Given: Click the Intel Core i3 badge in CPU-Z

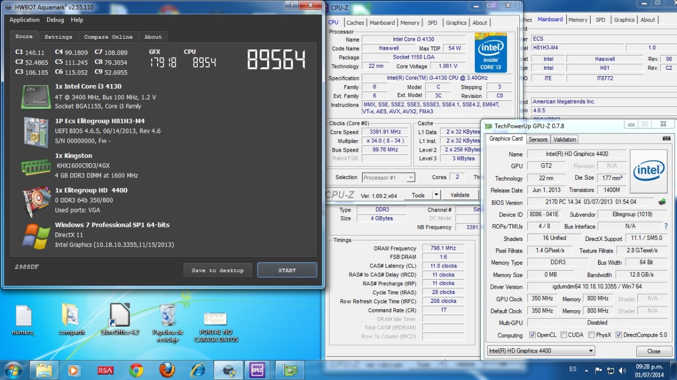Looking at the screenshot, I should [490, 52].
